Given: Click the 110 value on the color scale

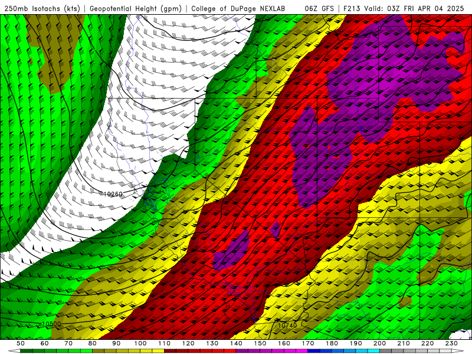Looking at the screenshot, I should [165, 343].
